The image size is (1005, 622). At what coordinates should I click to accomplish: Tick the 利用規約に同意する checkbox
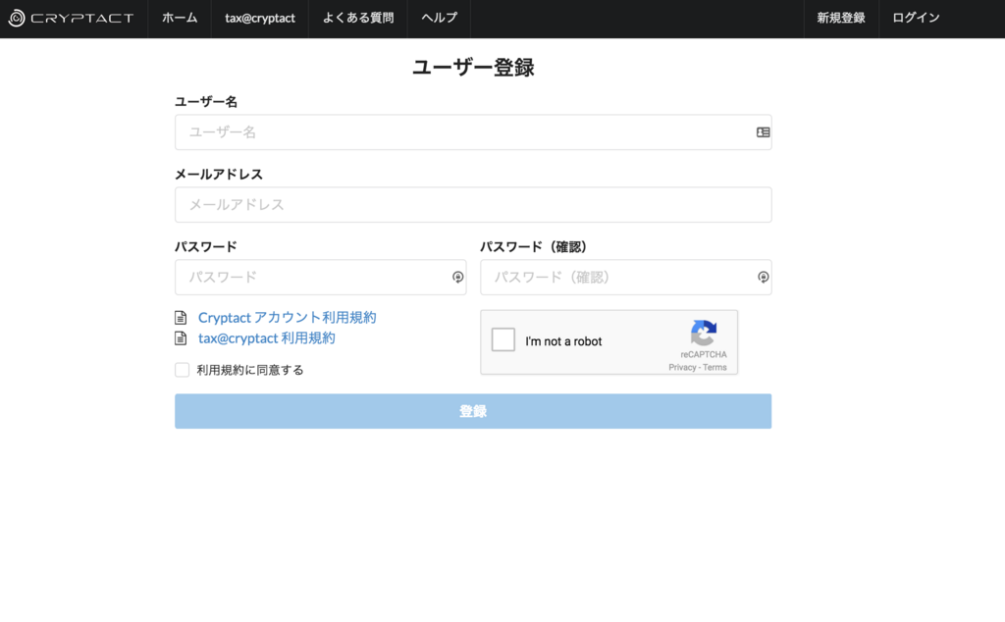coord(182,370)
